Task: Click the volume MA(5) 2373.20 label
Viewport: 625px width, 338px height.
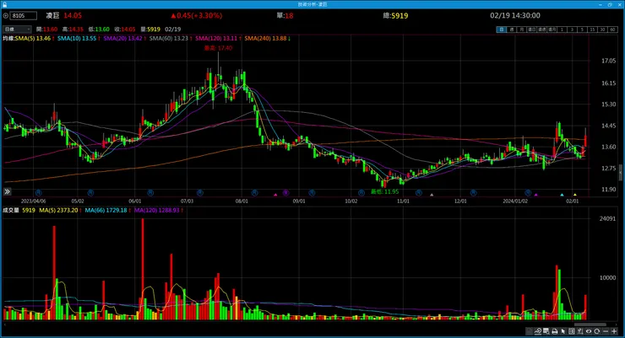Action: coord(60,210)
